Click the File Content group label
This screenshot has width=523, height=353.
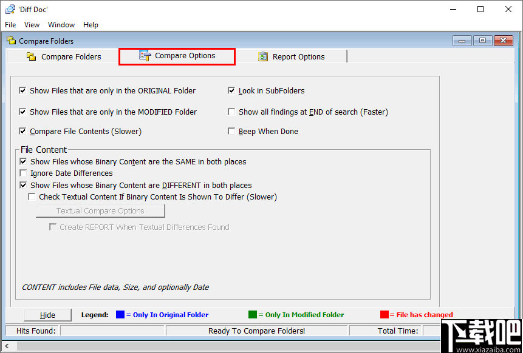(44, 150)
